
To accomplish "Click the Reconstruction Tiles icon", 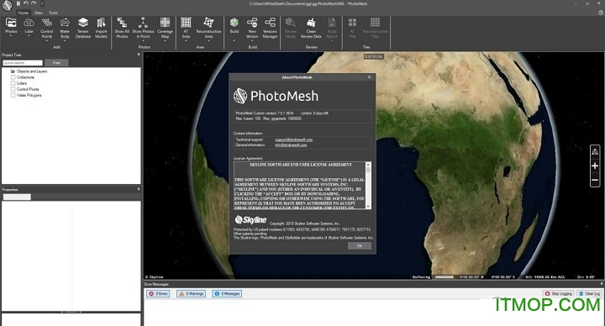I will (x=375, y=23).
